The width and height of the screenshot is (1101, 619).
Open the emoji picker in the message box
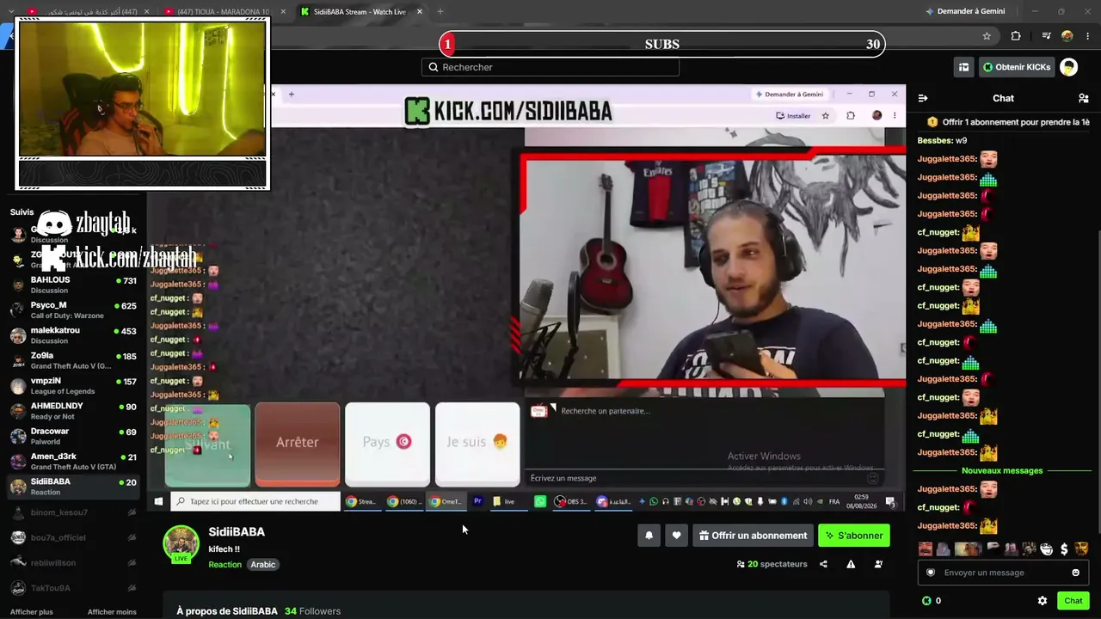click(x=1075, y=573)
